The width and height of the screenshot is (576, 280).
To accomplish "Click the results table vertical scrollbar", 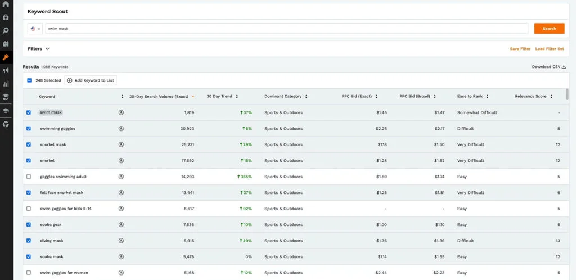I will point(567,93).
